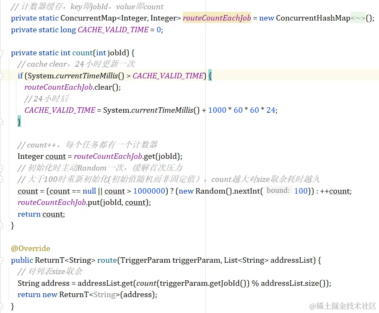Click the 'cache clear' comment line

pos(76,64)
